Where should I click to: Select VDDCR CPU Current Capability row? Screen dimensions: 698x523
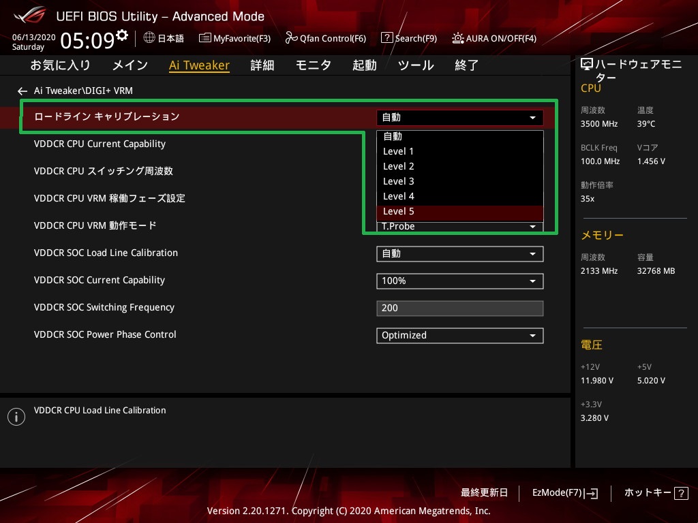[100, 144]
